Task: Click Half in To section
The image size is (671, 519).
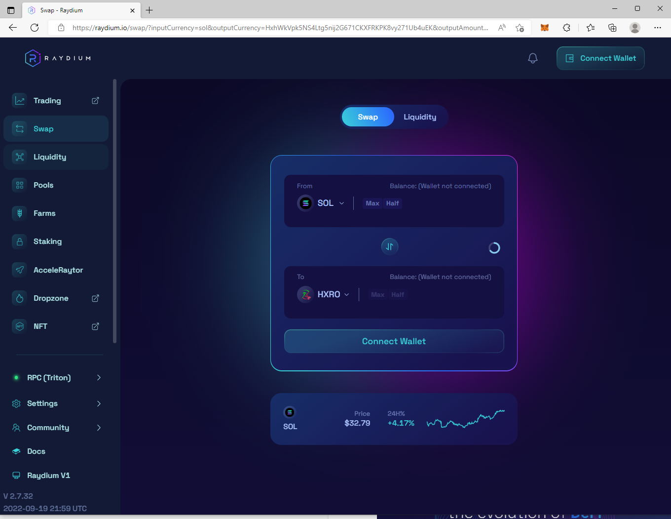Action: pos(398,295)
